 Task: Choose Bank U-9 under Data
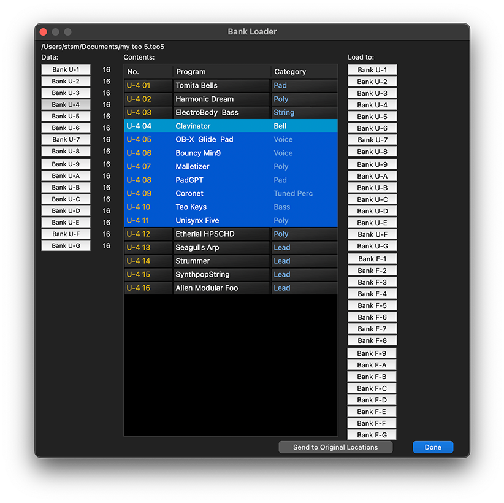pyautogui.click(x=66, y=164)
